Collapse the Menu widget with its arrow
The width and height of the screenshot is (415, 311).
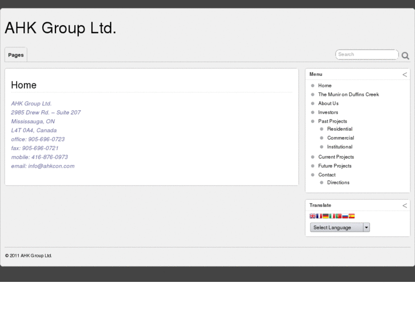pyautogui.click(x=405, y=75)
